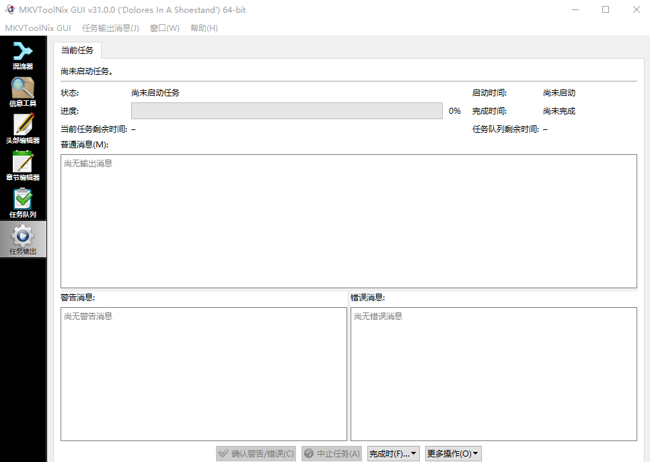The width and height of the screenshot is (650, 462).
Task: Select the 当前任务 tab
Action: (77, 51)
